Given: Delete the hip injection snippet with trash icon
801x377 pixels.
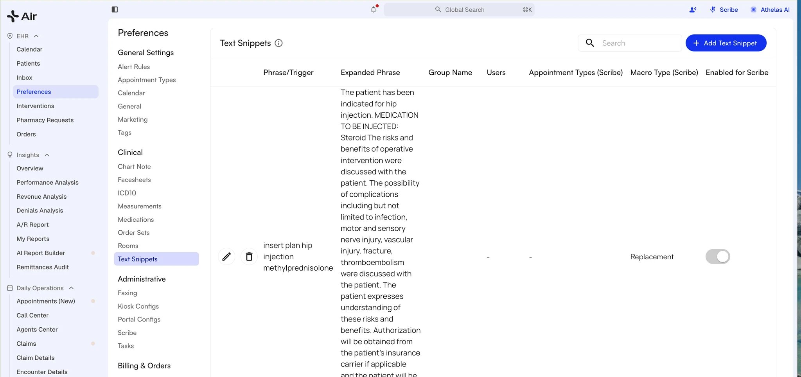Looking at the screenshot, I should click(x=249, y=257).
